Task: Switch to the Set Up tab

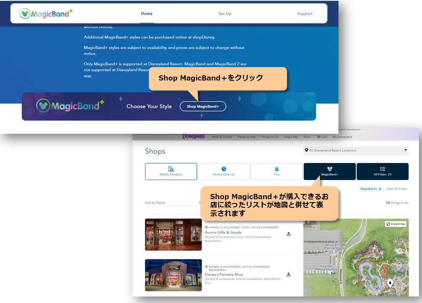Action: coord(225,13)
